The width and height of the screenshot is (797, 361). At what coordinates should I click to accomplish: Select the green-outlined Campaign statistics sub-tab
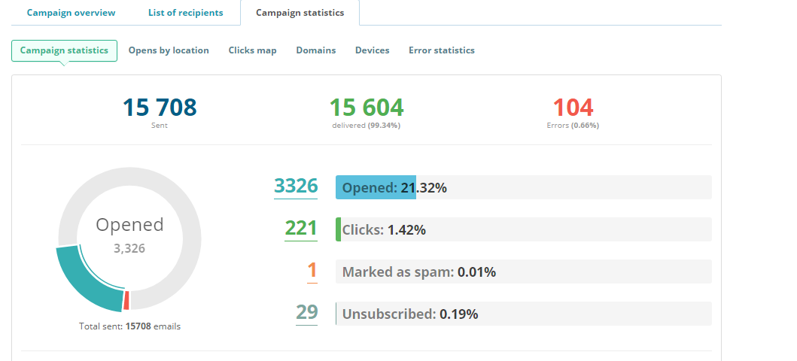[x=64, y=50]
